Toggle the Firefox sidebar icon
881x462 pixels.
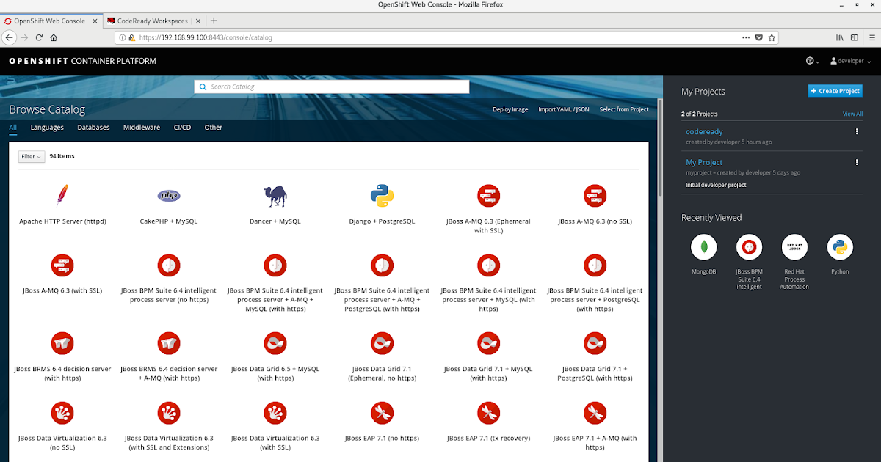pyautogui.click(x=855, y=37)
